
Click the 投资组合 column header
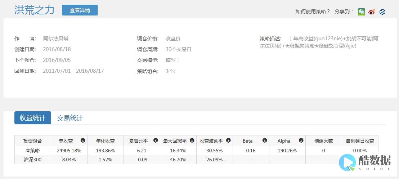coord(32,141)
